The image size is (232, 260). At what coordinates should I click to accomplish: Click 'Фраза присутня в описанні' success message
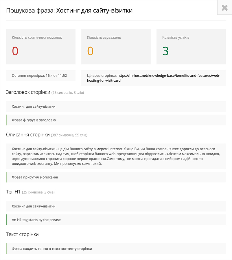click(35, 177)
